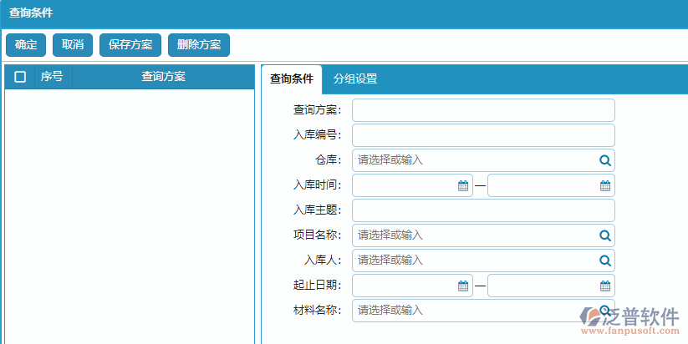This screenshot has width=688, height=344.
Task: Toggle select-all checkbox in 查询方案 table header
Action: (x=20, y=77)
